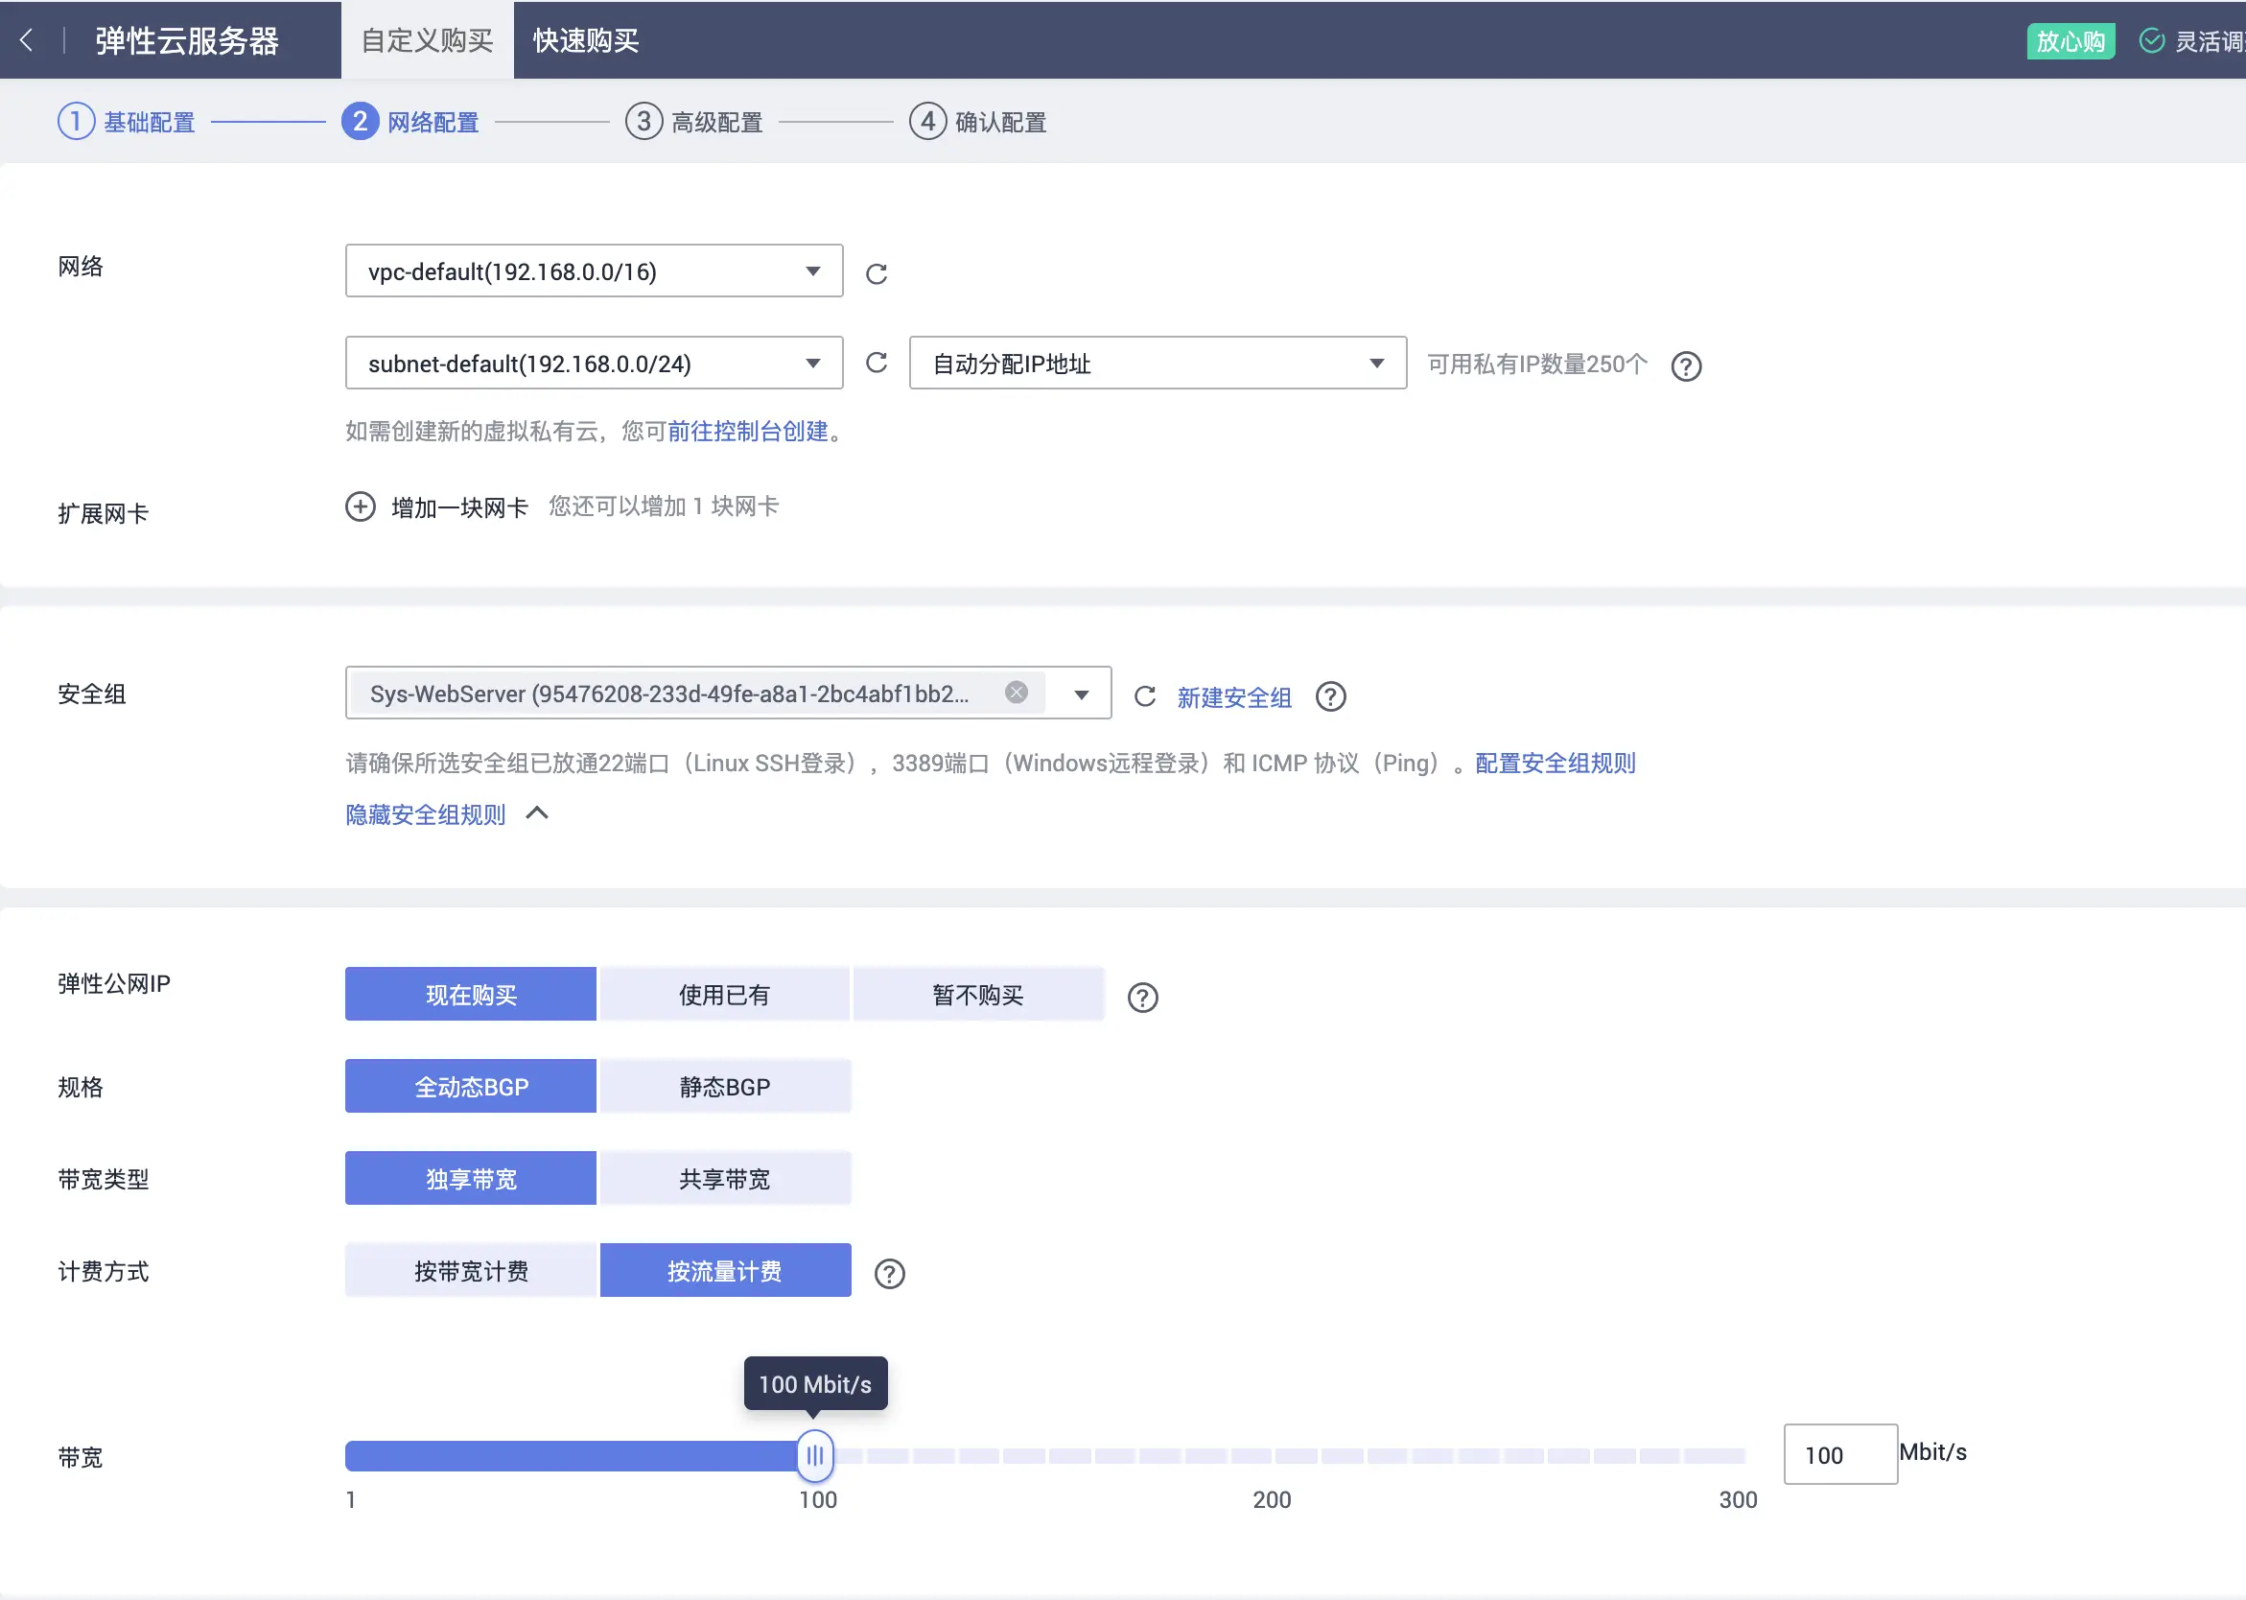Switch to the 快速购买 tab
Image resolution: width=2246 pixels, height=1600 pixels.
(x=584, y=39)
